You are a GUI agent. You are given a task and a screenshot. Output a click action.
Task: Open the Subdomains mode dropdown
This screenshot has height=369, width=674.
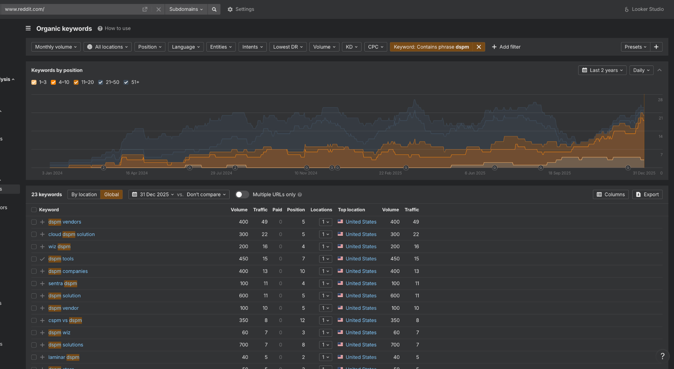(x=186, y=9)
